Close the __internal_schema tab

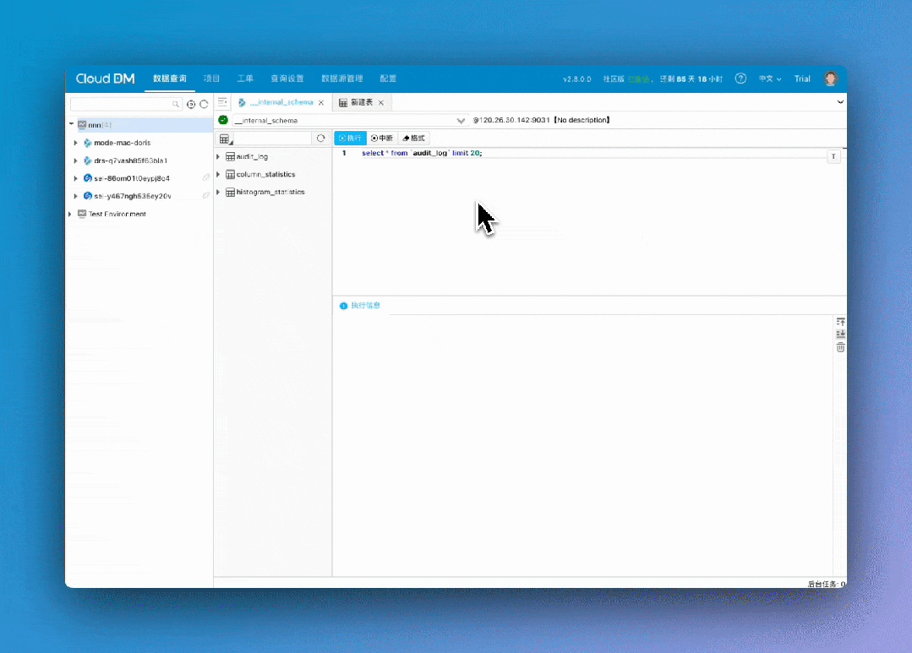(321, 103)
